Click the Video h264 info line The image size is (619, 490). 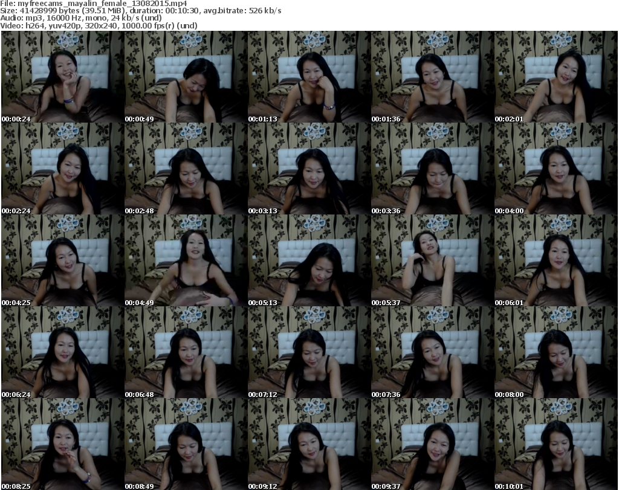click(99, 25)
